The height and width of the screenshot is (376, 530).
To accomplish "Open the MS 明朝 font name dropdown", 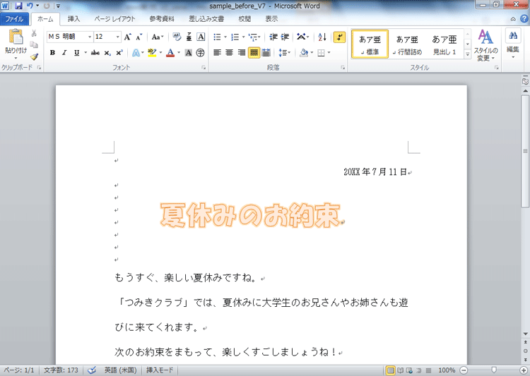I will (x=90, y=37).
